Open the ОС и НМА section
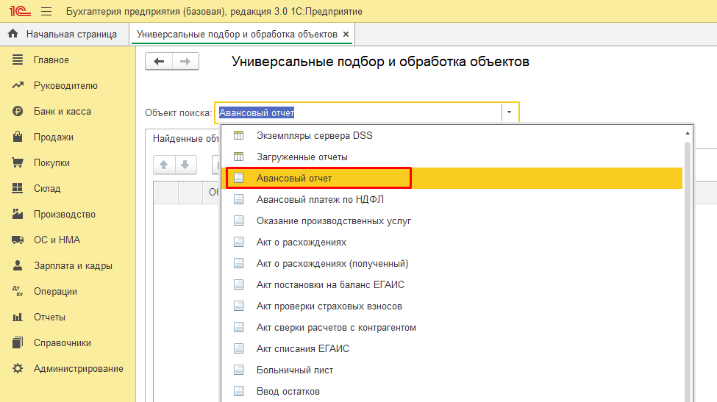This screenshot has width=717, height=402. tap(57, 240)
